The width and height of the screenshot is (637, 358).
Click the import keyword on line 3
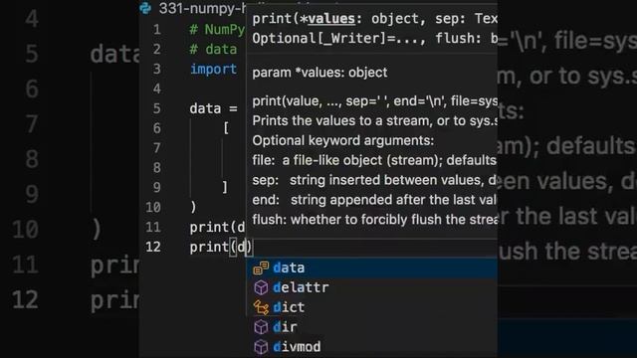(213, 69)
